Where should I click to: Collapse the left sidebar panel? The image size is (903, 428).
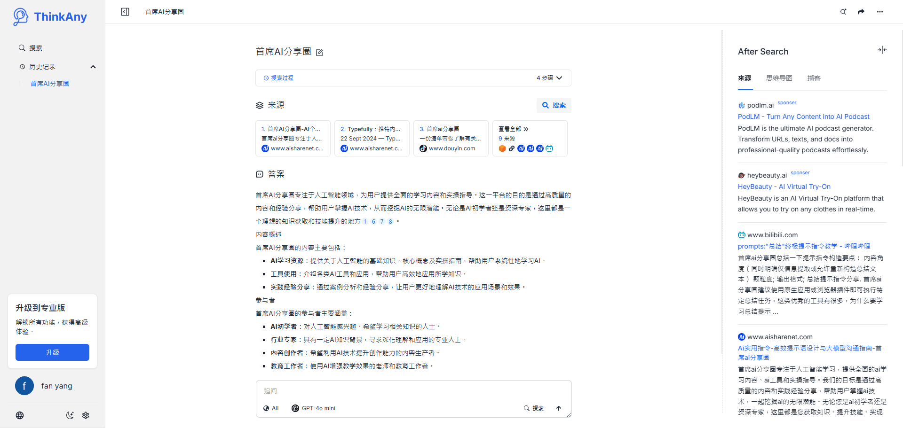tap(125, 12)
